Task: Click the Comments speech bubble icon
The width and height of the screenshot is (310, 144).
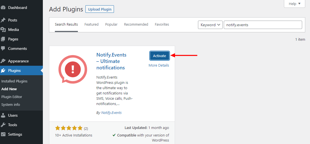Action: click(3, 48)
